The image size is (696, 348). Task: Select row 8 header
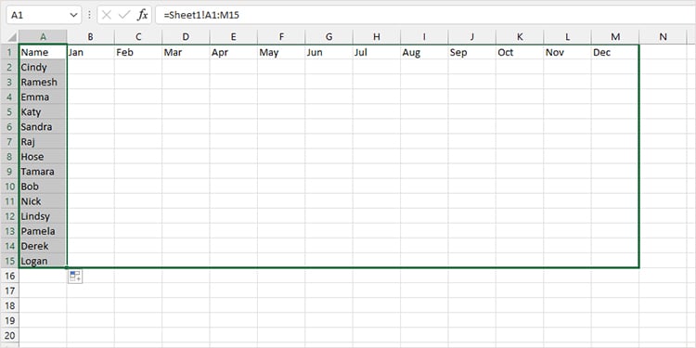[x=9, y=157]
